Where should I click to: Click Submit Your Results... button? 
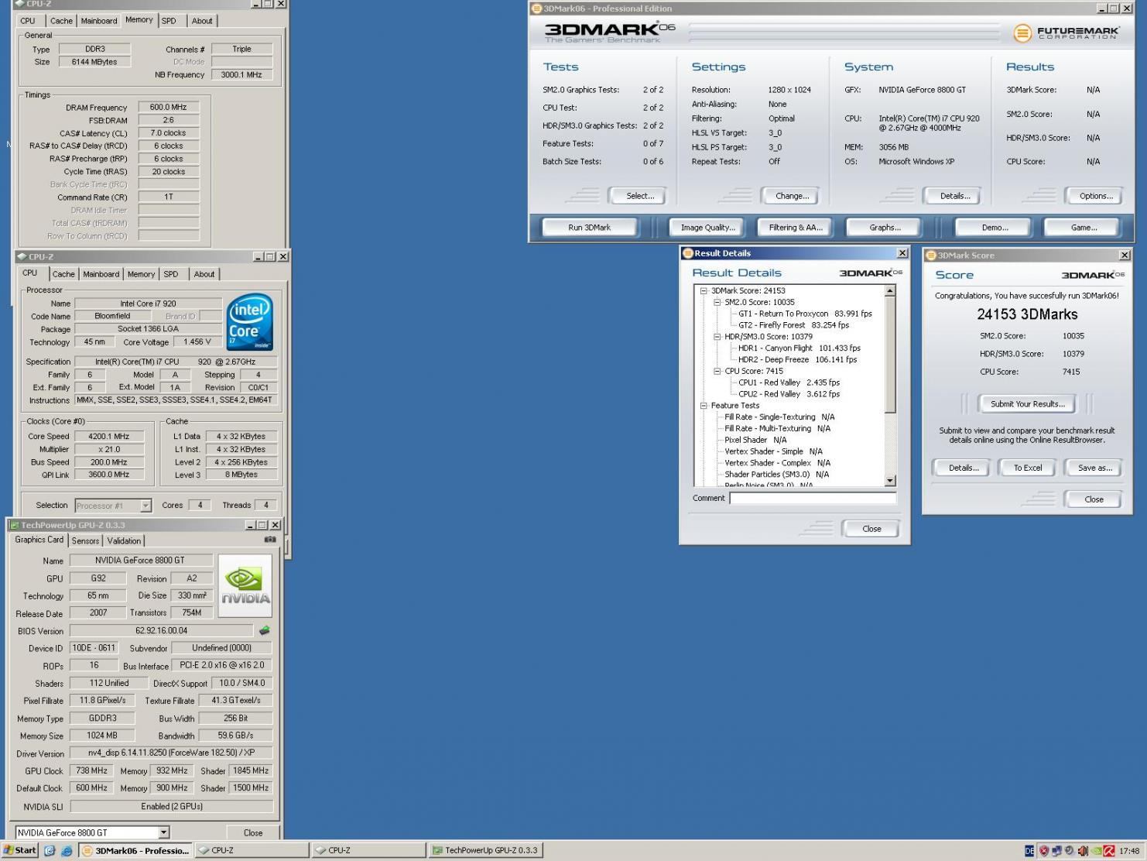pyautogui.click(x=1027, y=403)
